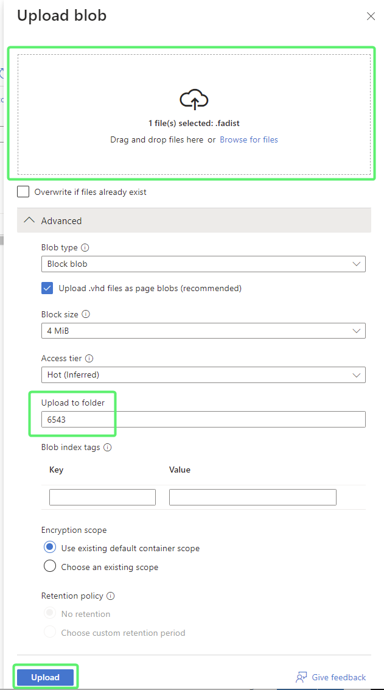Open the Access tier dropdown

click(x=203, y=375)
